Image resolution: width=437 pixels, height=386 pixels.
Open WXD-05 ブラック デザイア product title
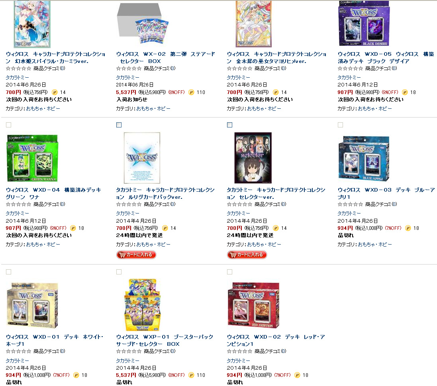coord(386,57)
